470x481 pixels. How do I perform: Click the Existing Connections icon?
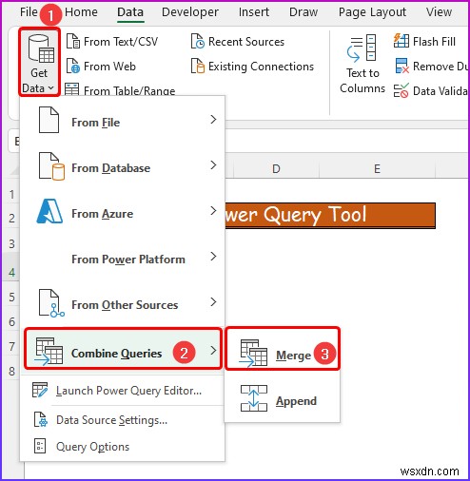coord(198,67)
